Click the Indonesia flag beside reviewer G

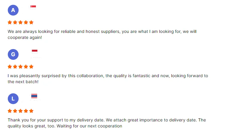(34, 51)
